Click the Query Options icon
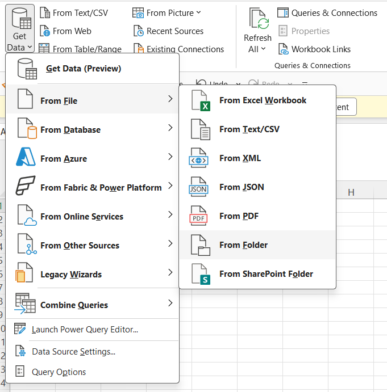387x392 pixels. (20, 371)
